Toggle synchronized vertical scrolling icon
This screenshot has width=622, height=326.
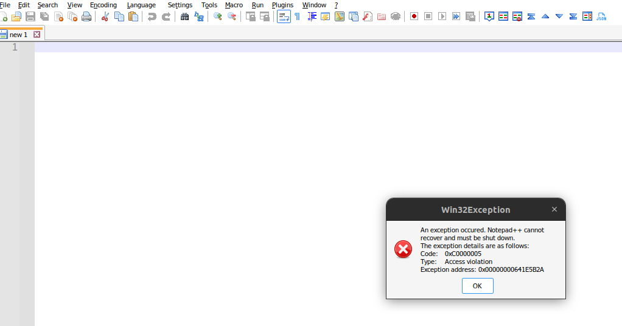(x=250, y=16)
